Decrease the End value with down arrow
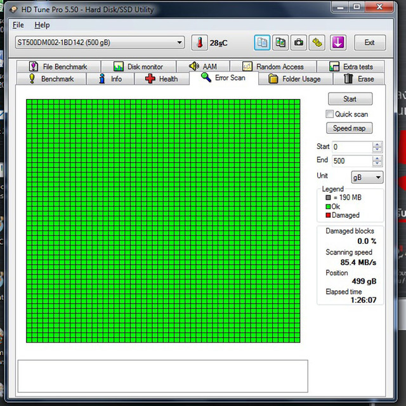 (377, 164)
